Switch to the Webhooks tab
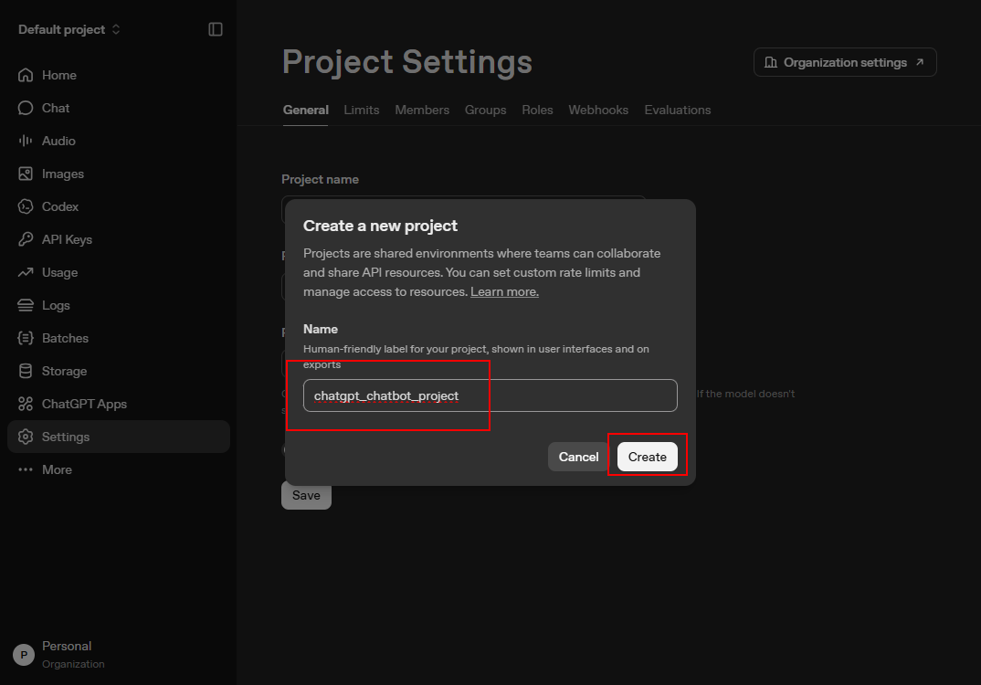Viewport: 981px width, 685px height. (598, 111)
